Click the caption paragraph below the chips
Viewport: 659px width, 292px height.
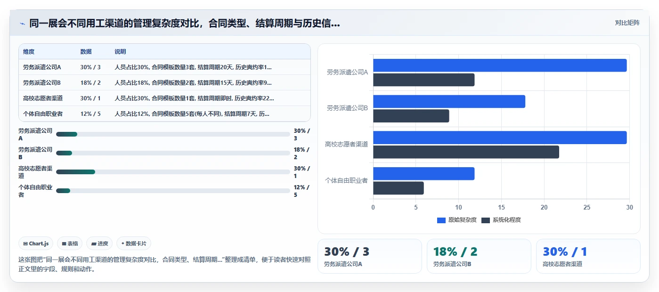164,265
